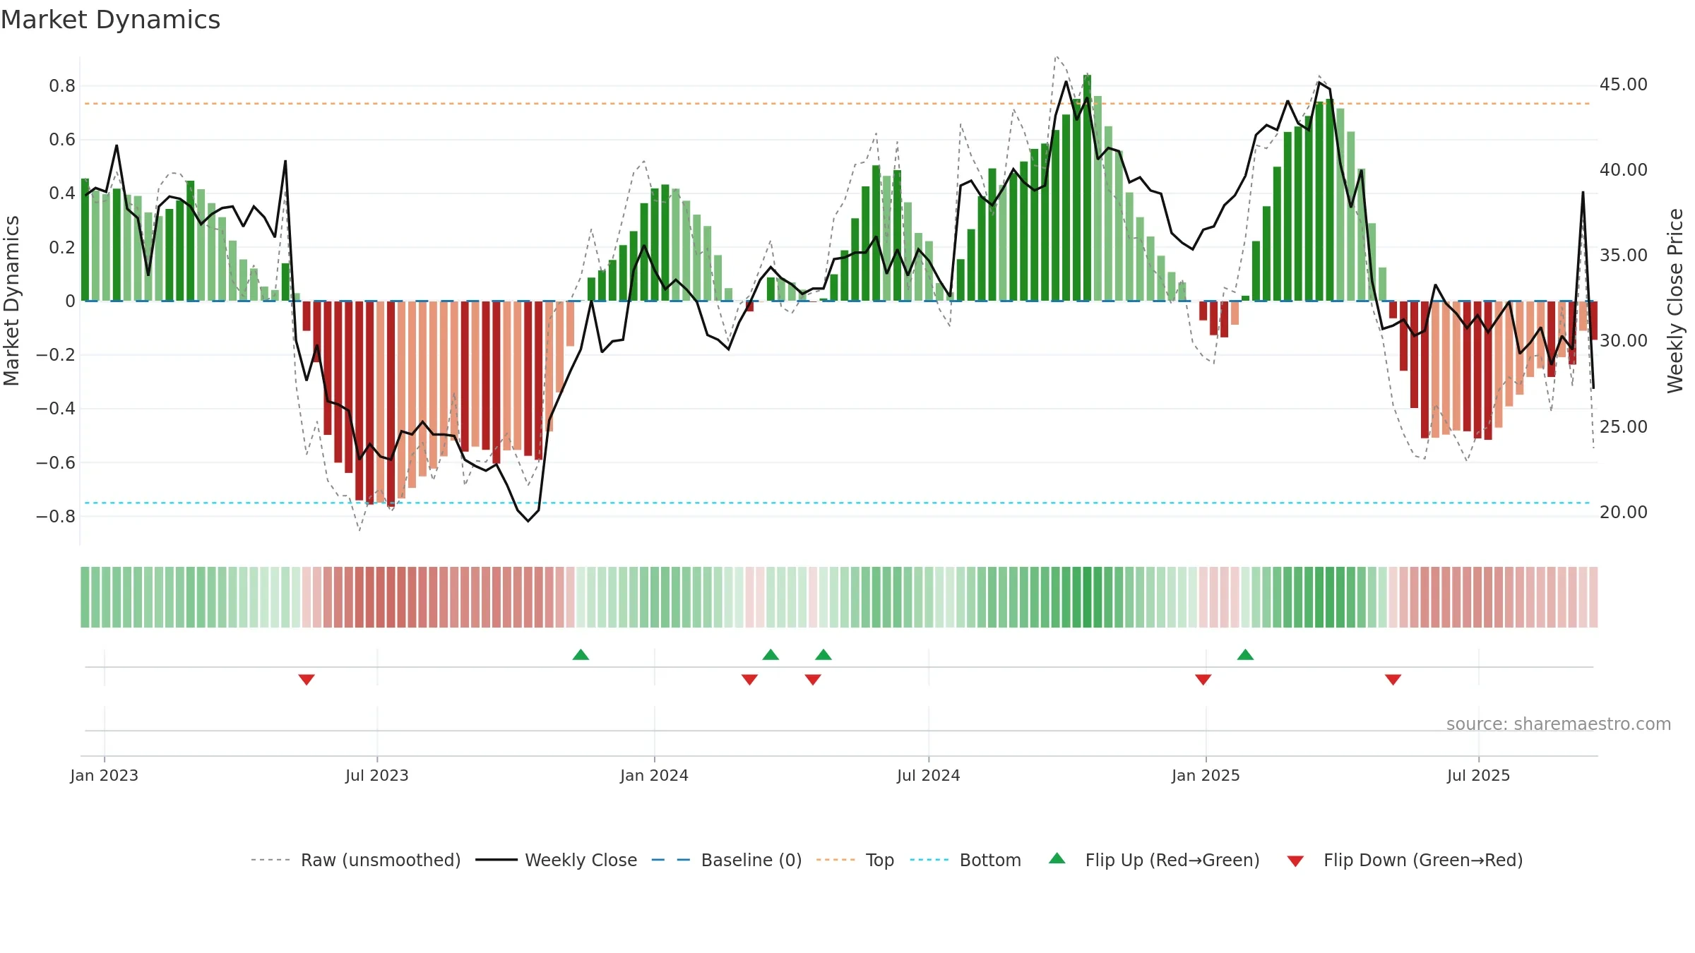The image size is (1695, 953).
Task: Click the source: sharemaestro.com text
Action: pos(1559,724)
